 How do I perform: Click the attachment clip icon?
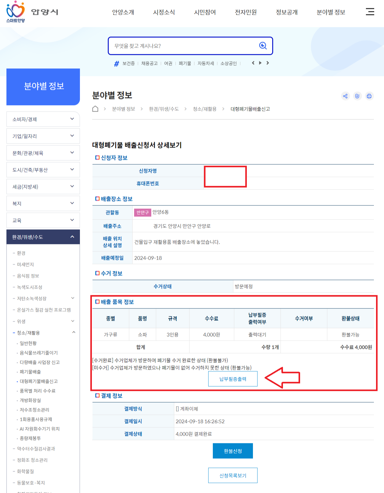pyautogui.click(x=357, y=96)
